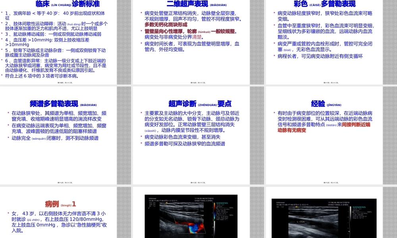Select the "频谱多普勒表现" slide thumbnail
Image resolution: width=397 pixels, height=238 pixels.
[x=60, y=135]
